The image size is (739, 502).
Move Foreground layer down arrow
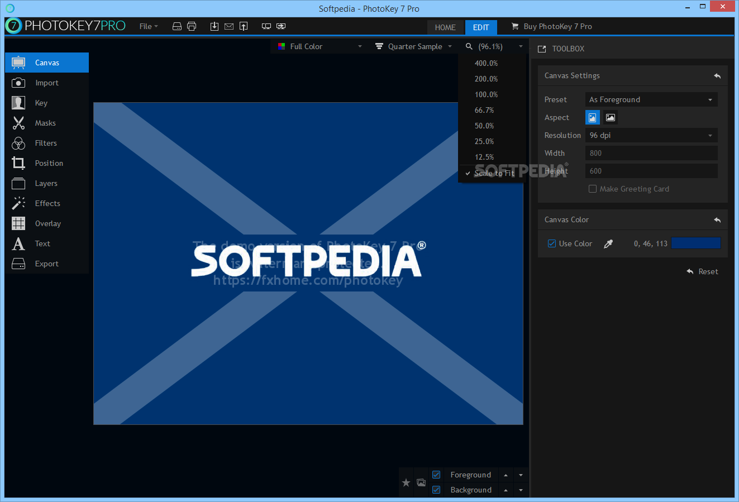(521, 475)
